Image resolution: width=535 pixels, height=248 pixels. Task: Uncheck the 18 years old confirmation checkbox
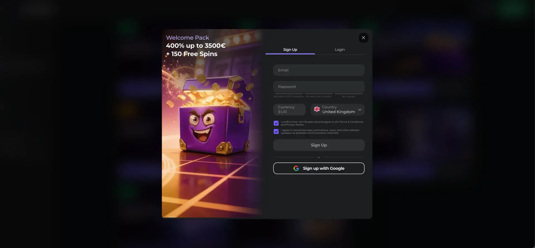276,123
